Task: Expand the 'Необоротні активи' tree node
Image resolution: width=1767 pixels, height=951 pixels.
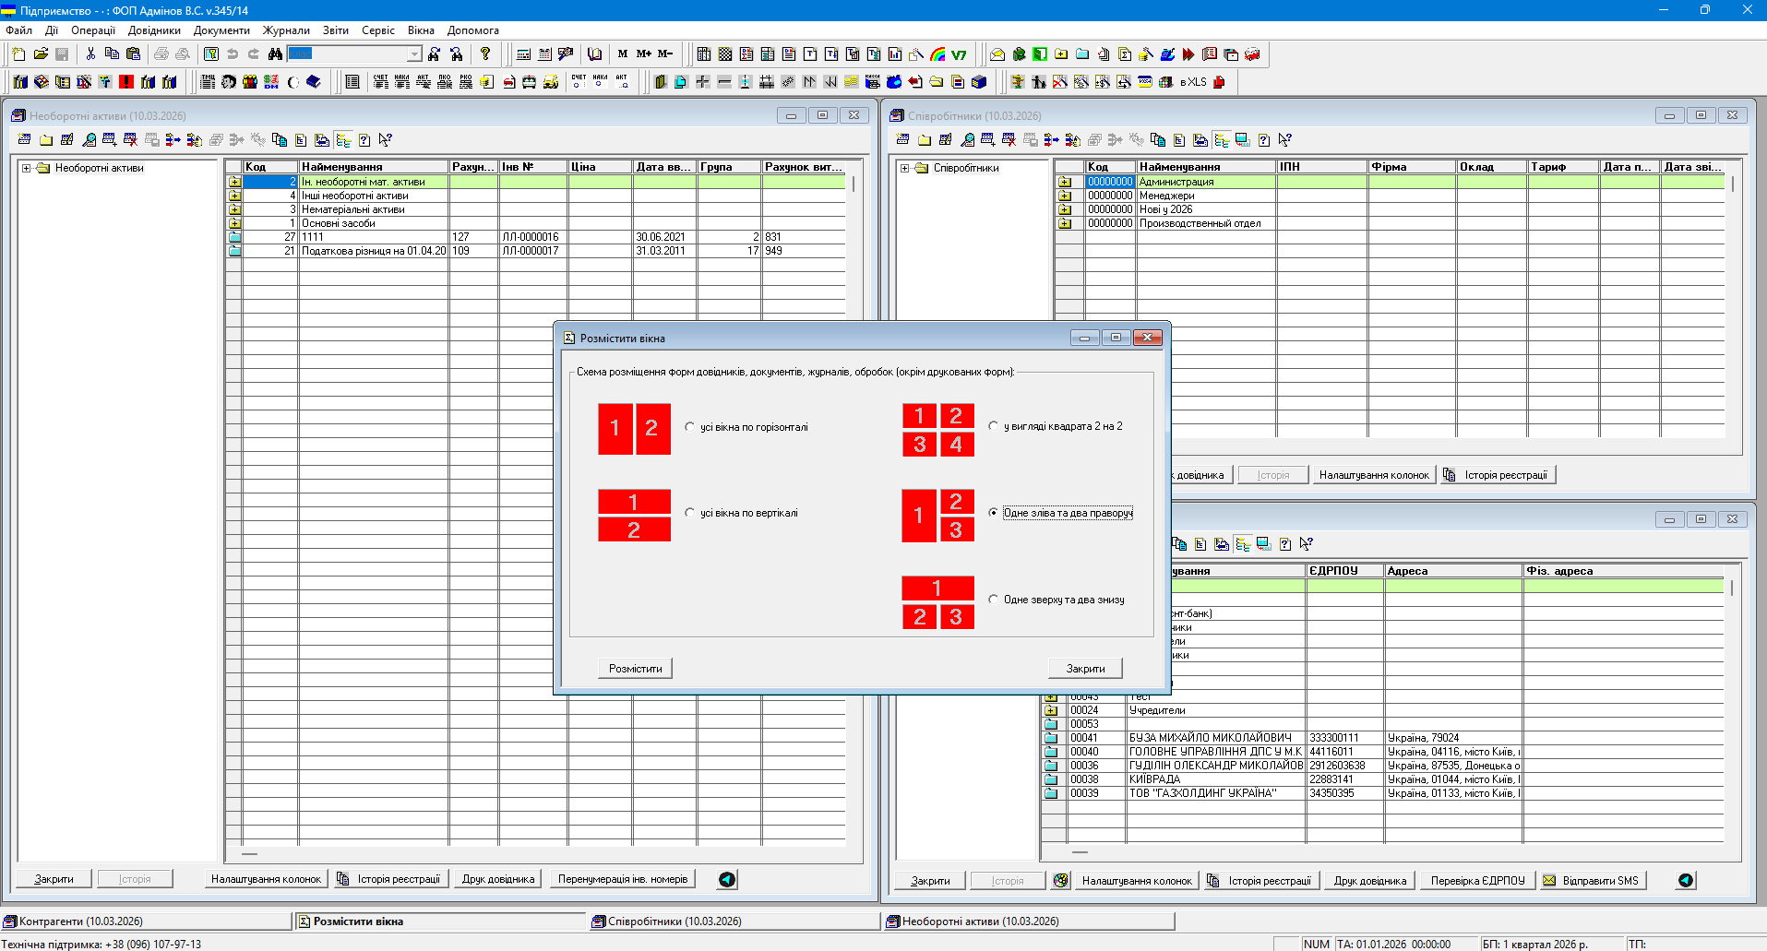Action: click(27, 168)
